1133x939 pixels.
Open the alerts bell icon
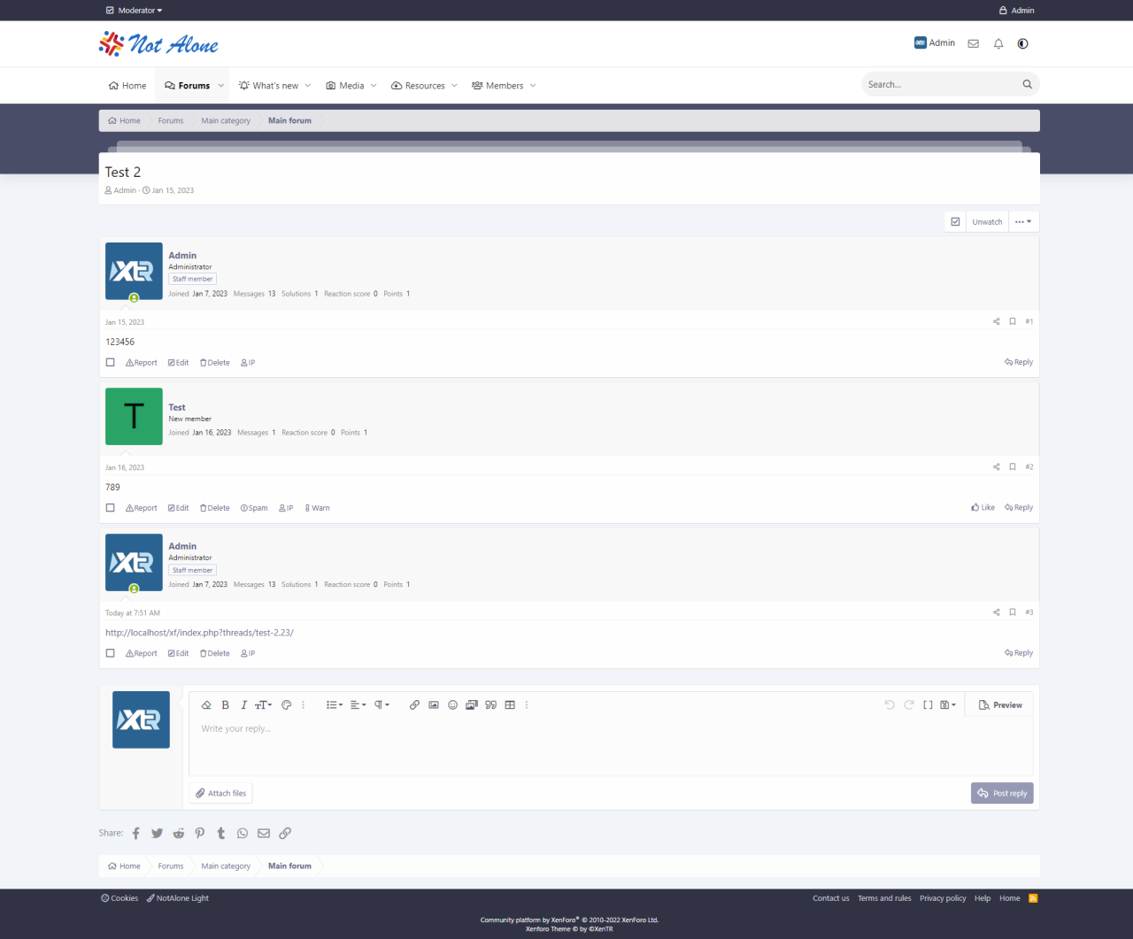point(998,43)
